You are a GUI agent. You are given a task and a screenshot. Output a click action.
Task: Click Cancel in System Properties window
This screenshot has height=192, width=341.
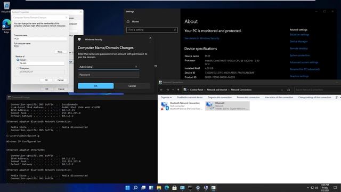[x=61, y=89]
